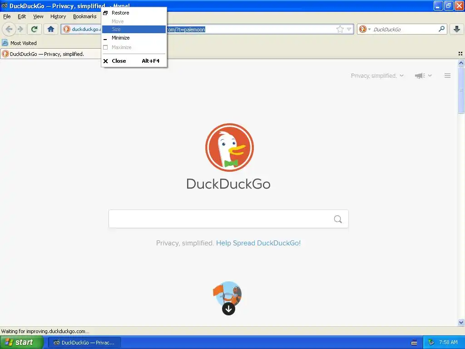Click the DuckDuckGo duck logo
Viewport: 465px width, 349px height.
click(229, 148)
